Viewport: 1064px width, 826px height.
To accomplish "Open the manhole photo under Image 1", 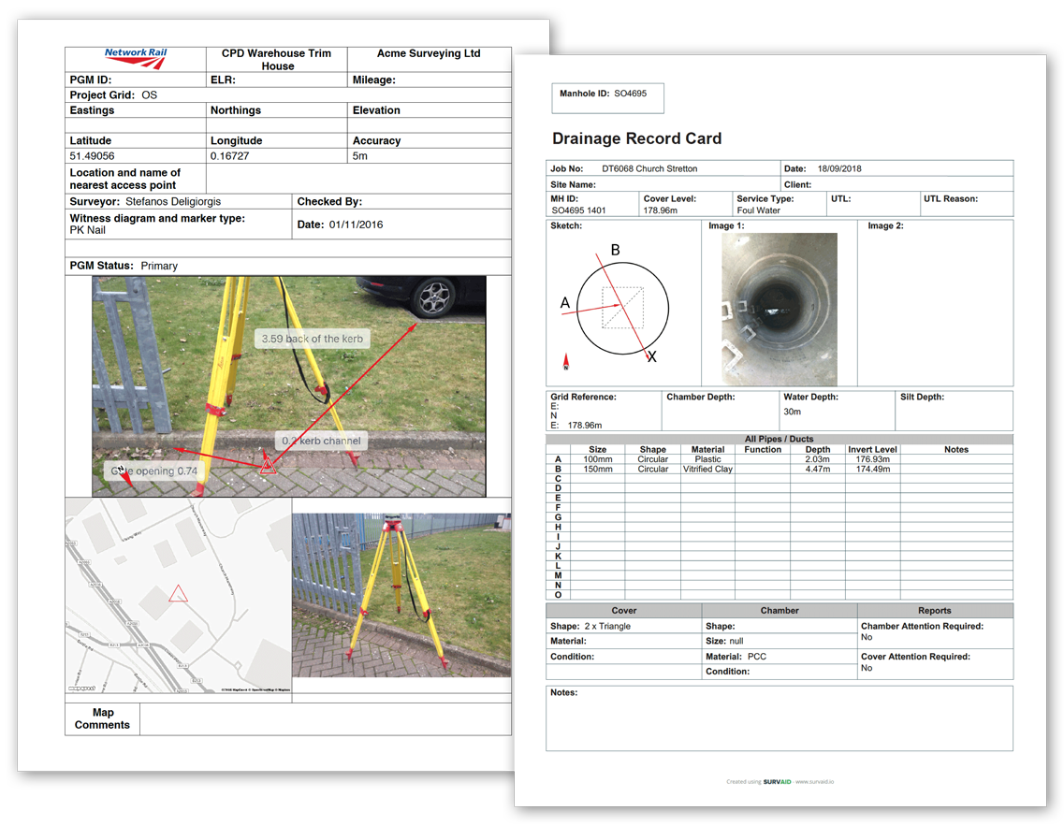I will coord(779,309).
